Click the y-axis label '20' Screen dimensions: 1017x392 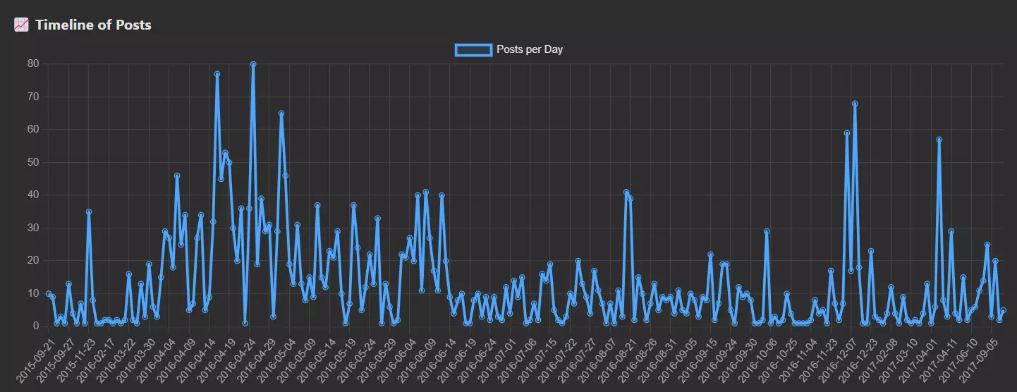coord(32,261)
